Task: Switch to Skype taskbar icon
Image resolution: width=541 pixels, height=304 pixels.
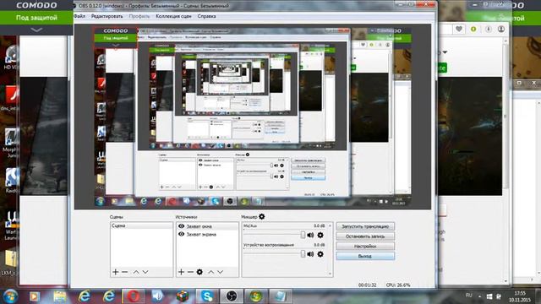Action: [207, 296]
